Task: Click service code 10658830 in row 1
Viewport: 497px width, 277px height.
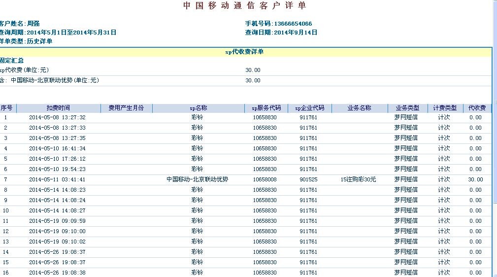Action: [265, 117]
